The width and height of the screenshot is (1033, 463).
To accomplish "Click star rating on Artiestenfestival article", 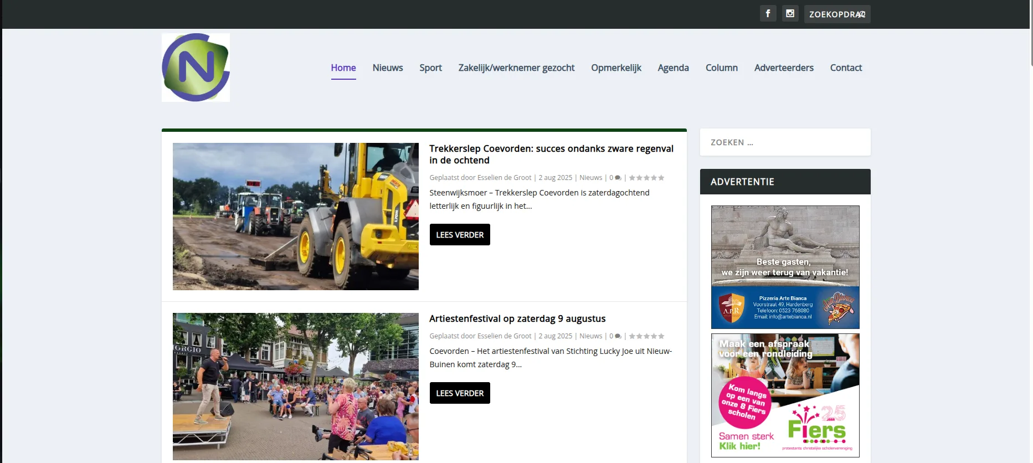I will [x=646, y=336].
